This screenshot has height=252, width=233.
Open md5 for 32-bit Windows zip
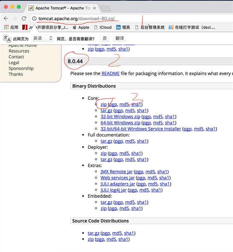coord(158,117)
